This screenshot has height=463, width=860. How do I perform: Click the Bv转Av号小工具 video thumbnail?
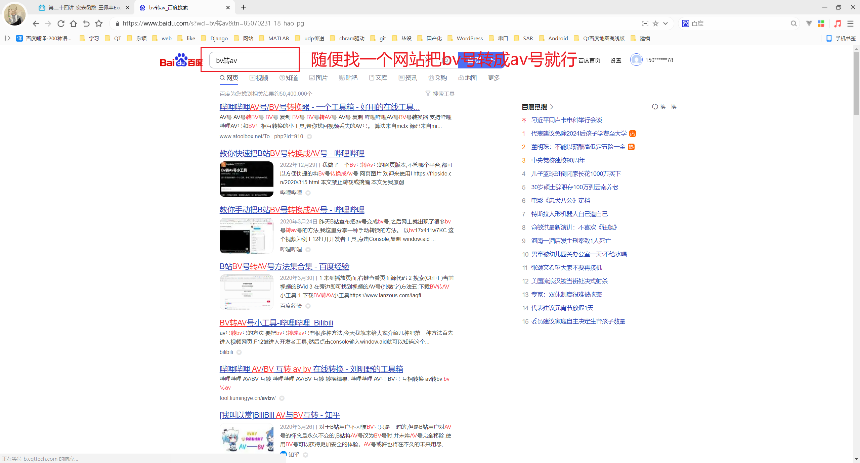click(246, 179)
